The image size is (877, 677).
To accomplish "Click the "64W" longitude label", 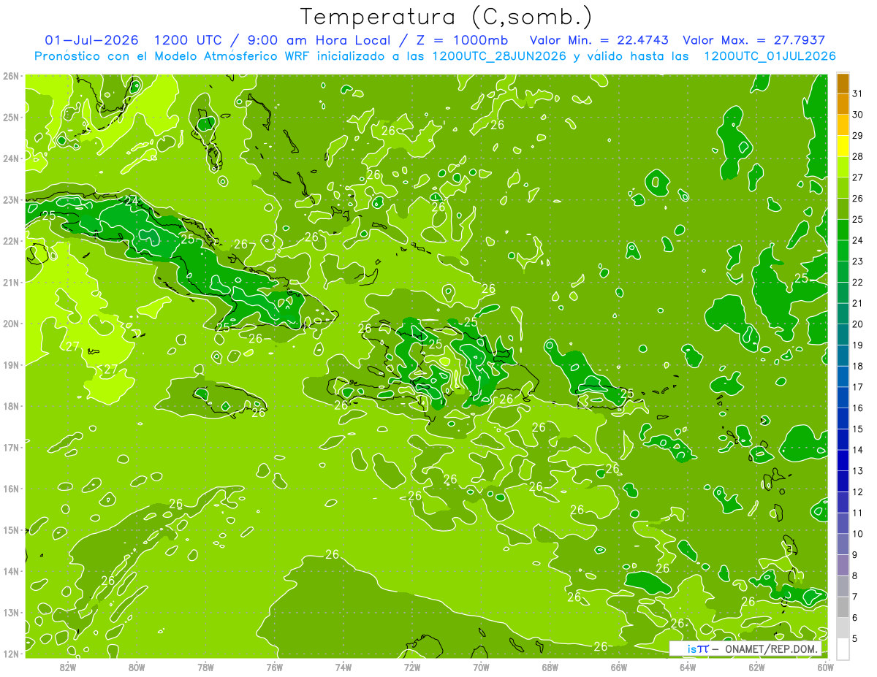I will (x=688, y=667).
